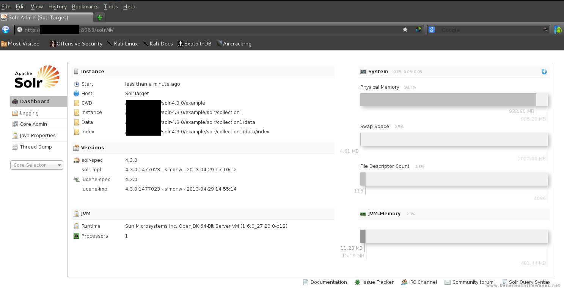Click the Versions section icon

76,148
